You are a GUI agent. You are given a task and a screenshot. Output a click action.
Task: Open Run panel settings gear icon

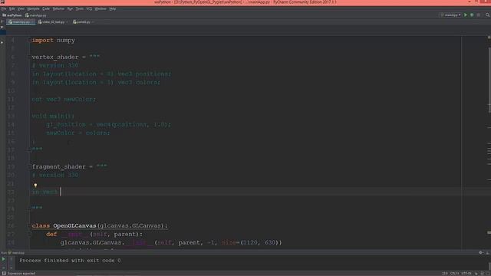coord(481,253)
